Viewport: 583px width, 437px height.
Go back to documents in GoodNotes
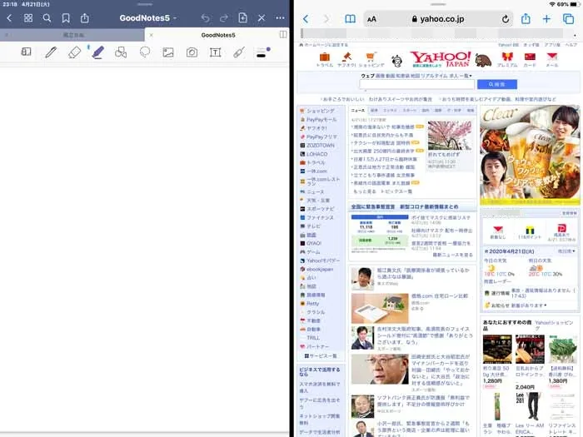click(9, 17)
